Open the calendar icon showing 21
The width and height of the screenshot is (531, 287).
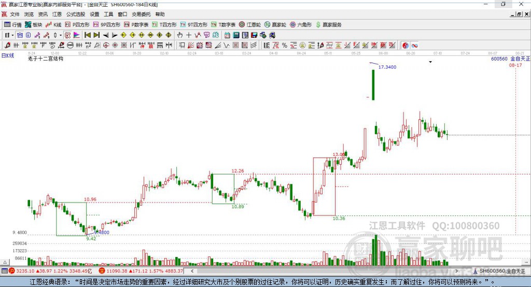(x=227, y=35)
